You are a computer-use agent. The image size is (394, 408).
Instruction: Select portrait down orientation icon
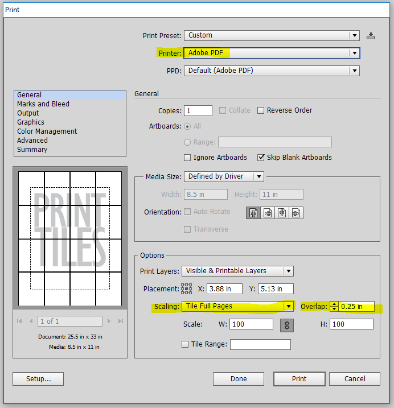[x=281, y=213]
